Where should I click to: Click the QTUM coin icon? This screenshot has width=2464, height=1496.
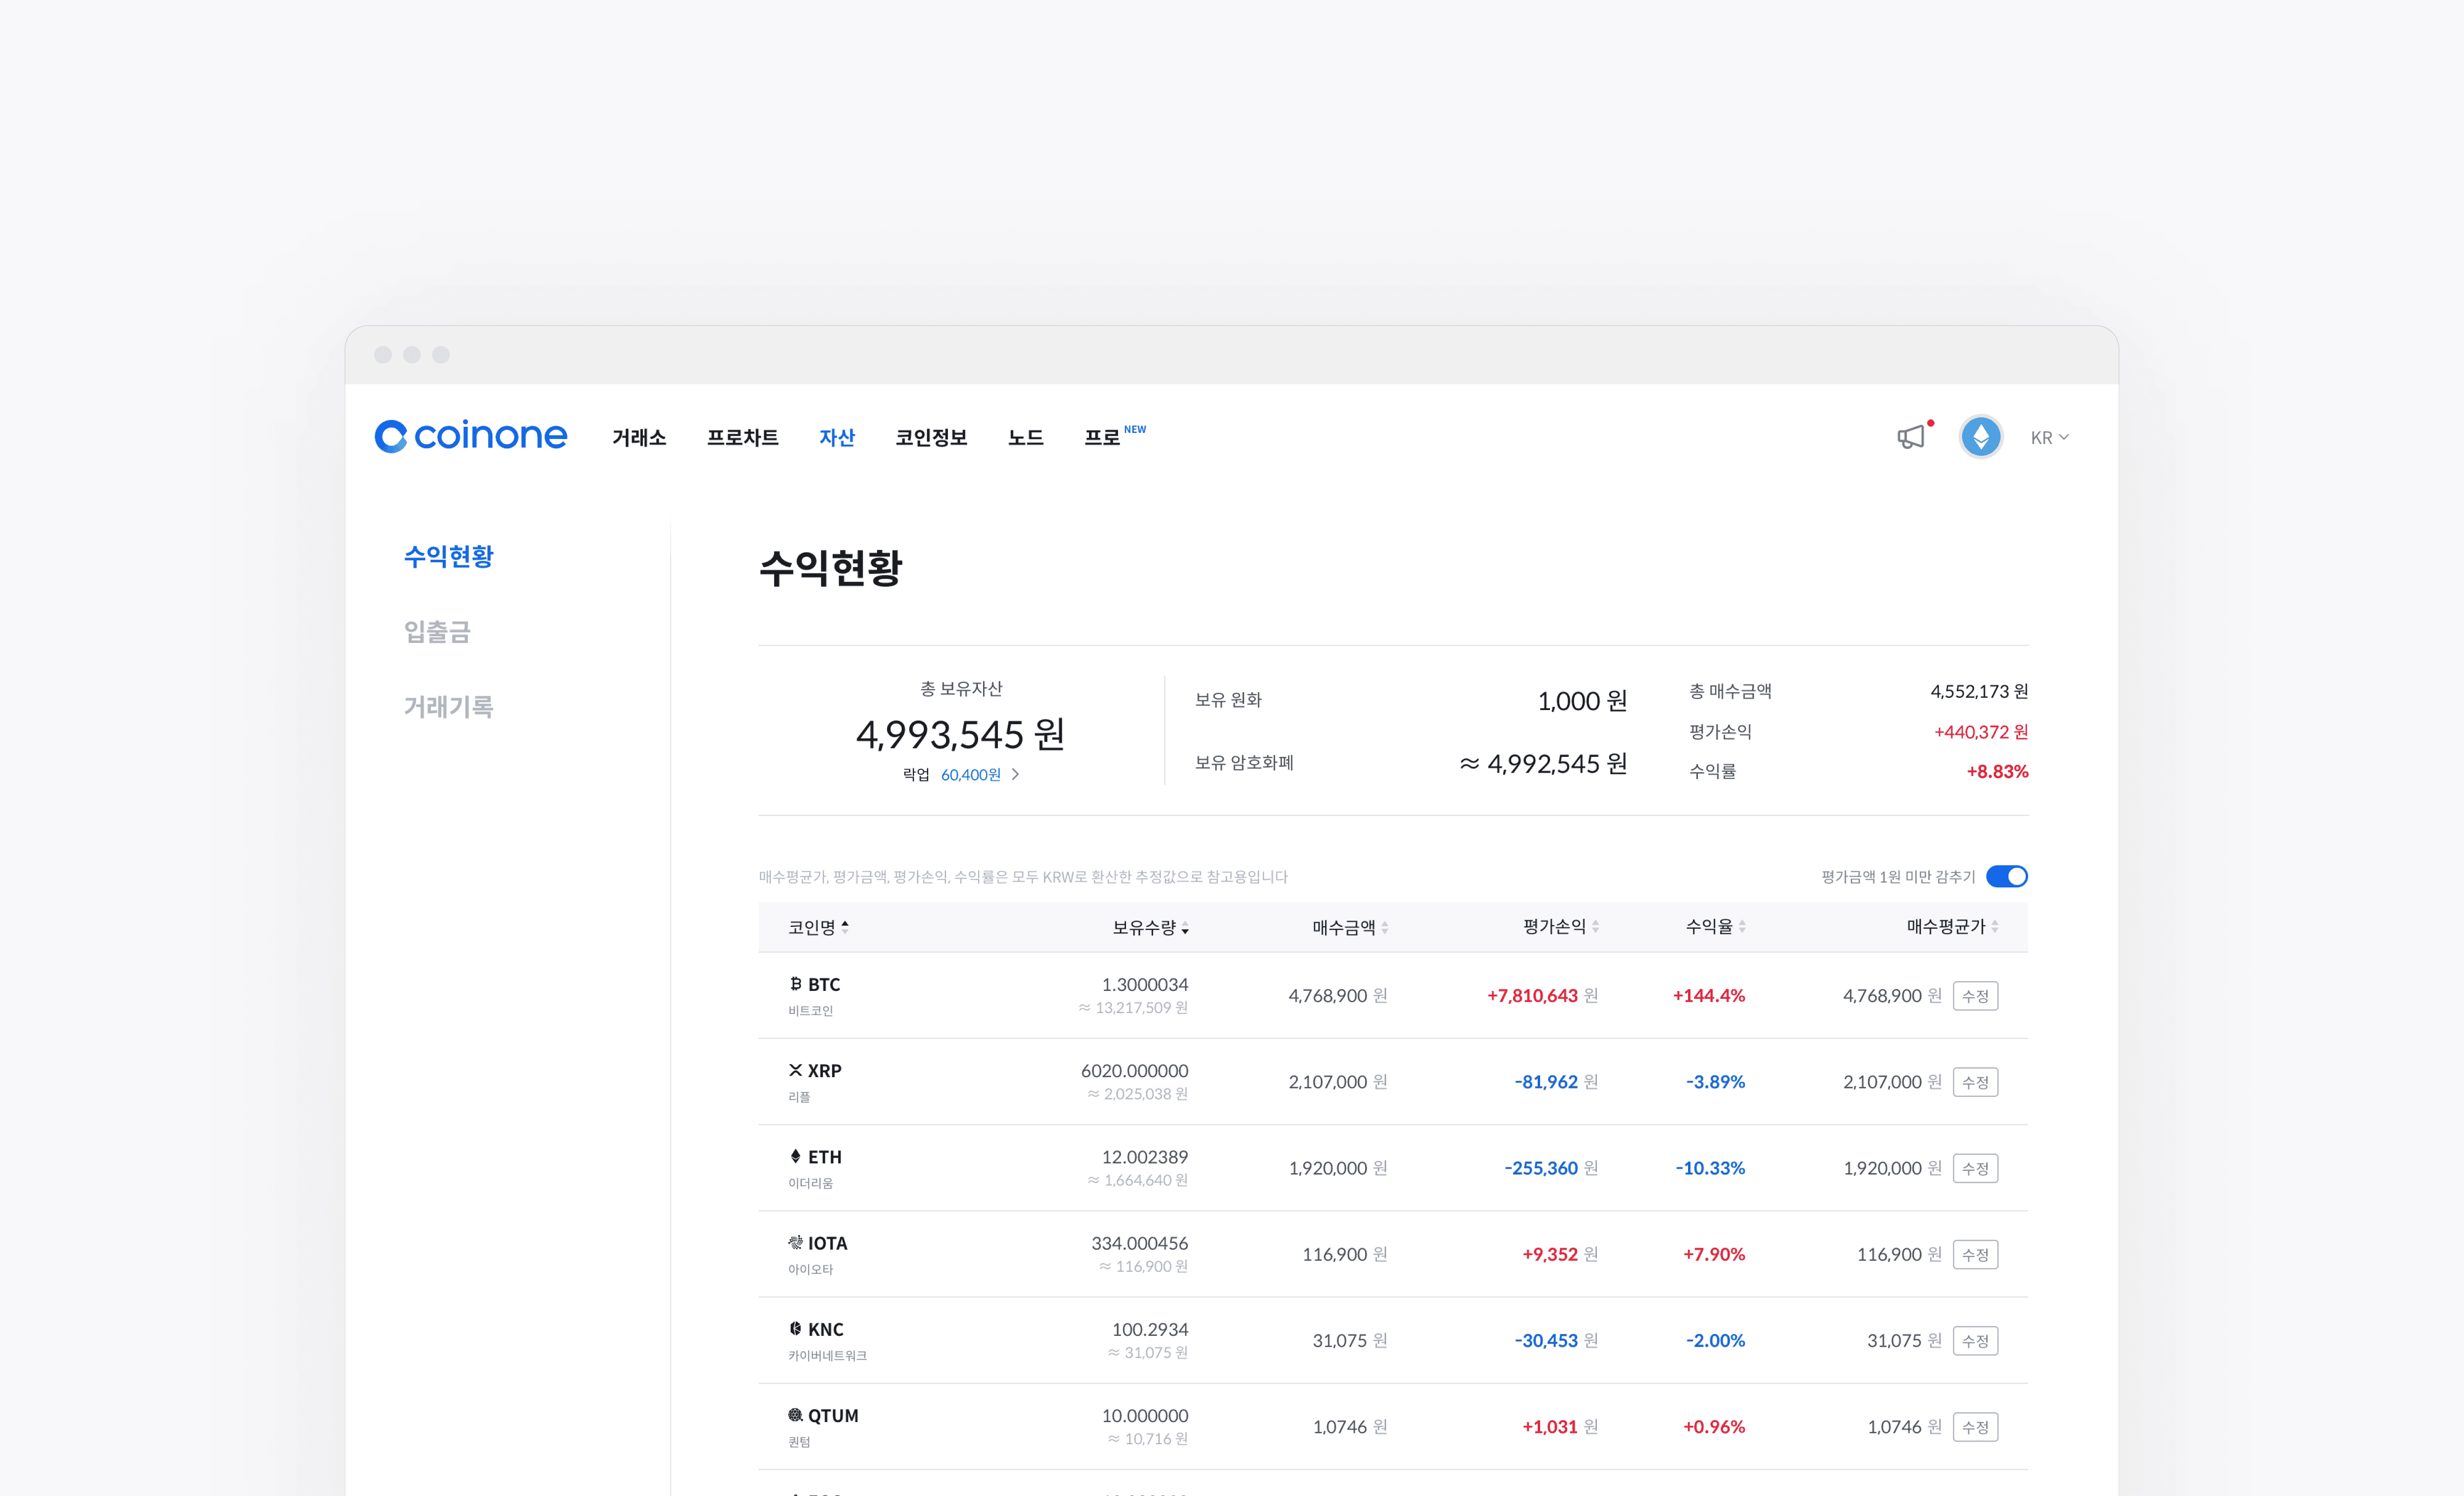795,1415
